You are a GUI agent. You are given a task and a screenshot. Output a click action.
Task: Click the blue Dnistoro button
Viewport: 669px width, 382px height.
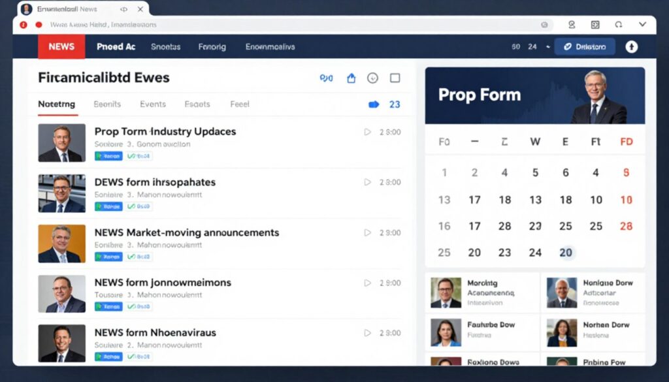tap(585, 47)
